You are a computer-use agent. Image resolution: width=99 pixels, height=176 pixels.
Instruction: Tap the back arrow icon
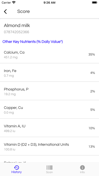tap(5, 12)
